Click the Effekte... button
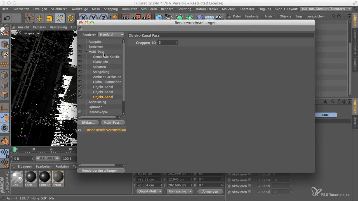Image resolution: width=358 pixels, height=201 pixels. click(x=88, y=123)
